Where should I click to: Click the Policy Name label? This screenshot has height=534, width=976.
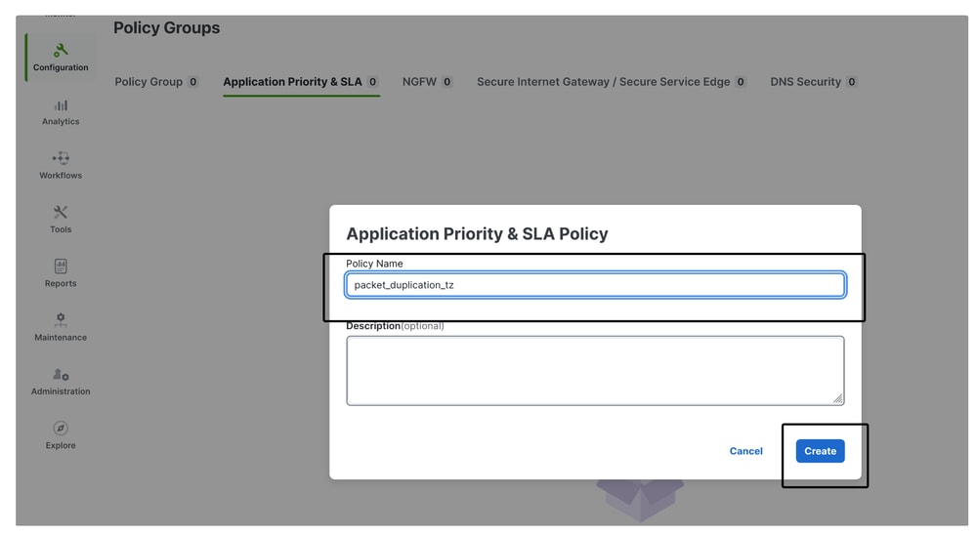(374, 264)
